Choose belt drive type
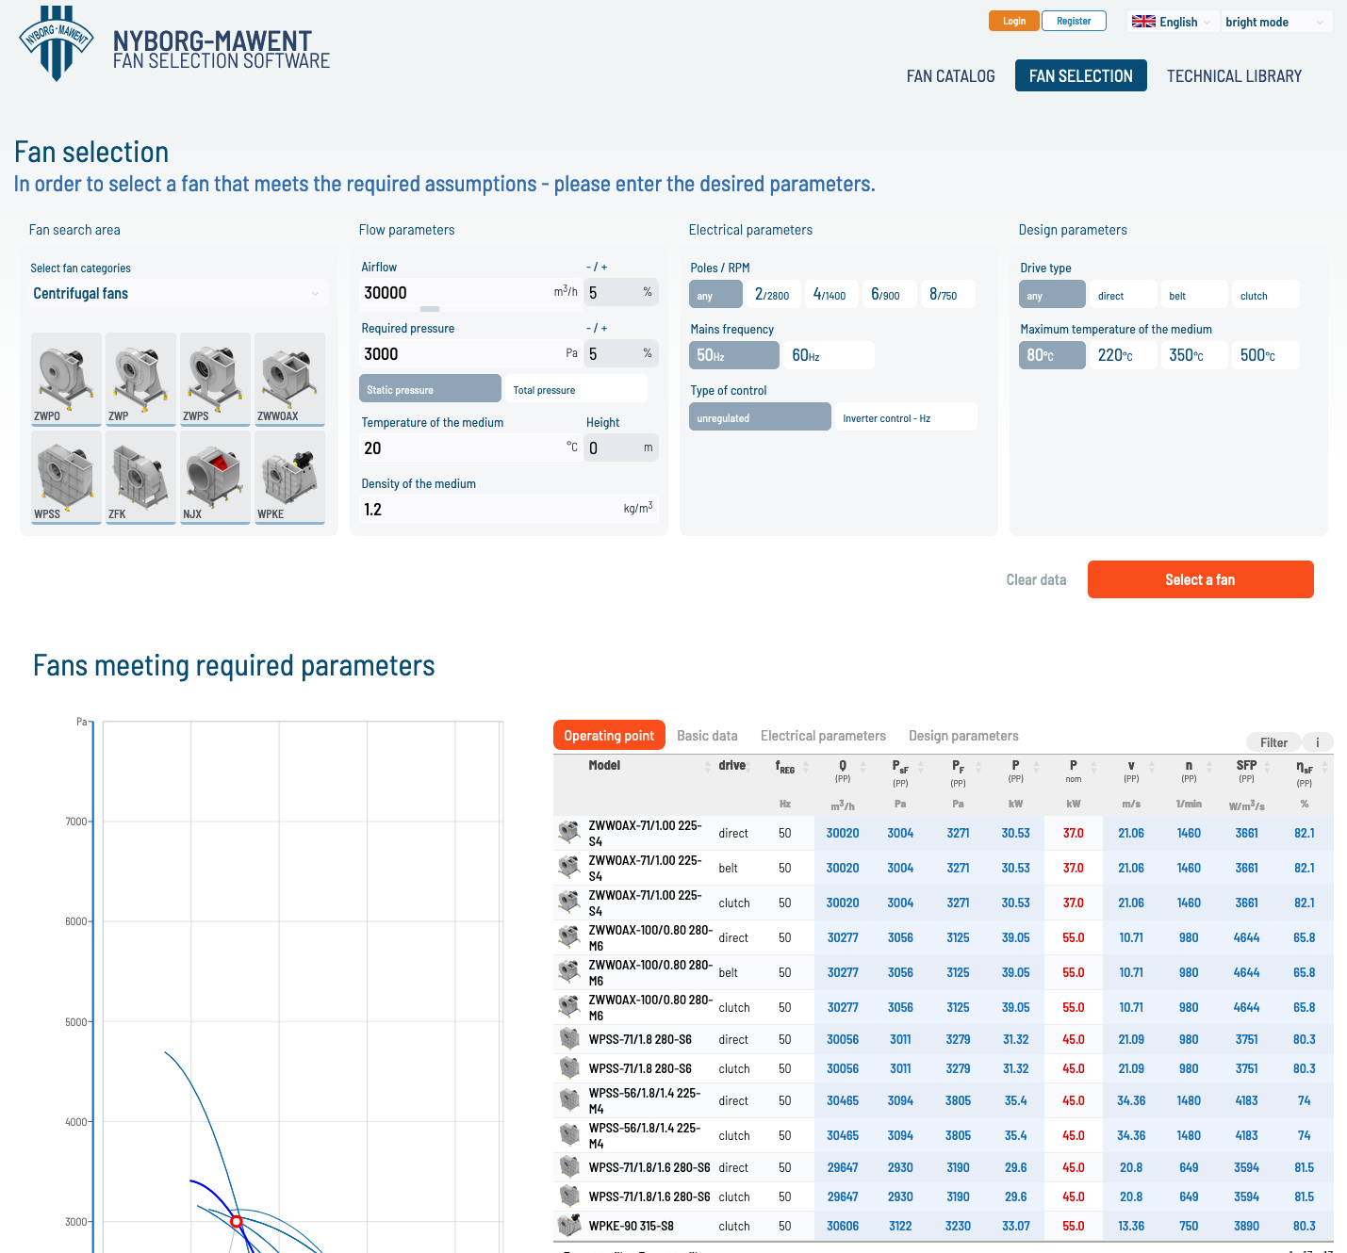 (1194, 294)
